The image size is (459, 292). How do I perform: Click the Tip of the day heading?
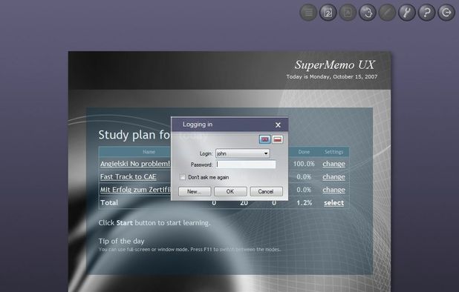coord(121,241)
